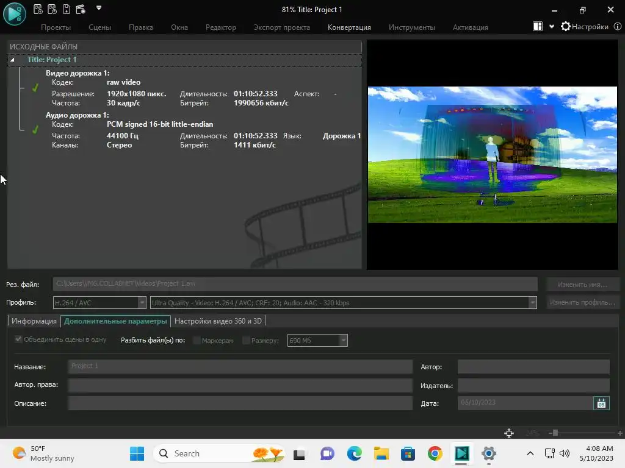The height and width of the screenshot is (468, 625).
Task: Click the PCM signed 16-bit little-endian text
Action: 160,124
